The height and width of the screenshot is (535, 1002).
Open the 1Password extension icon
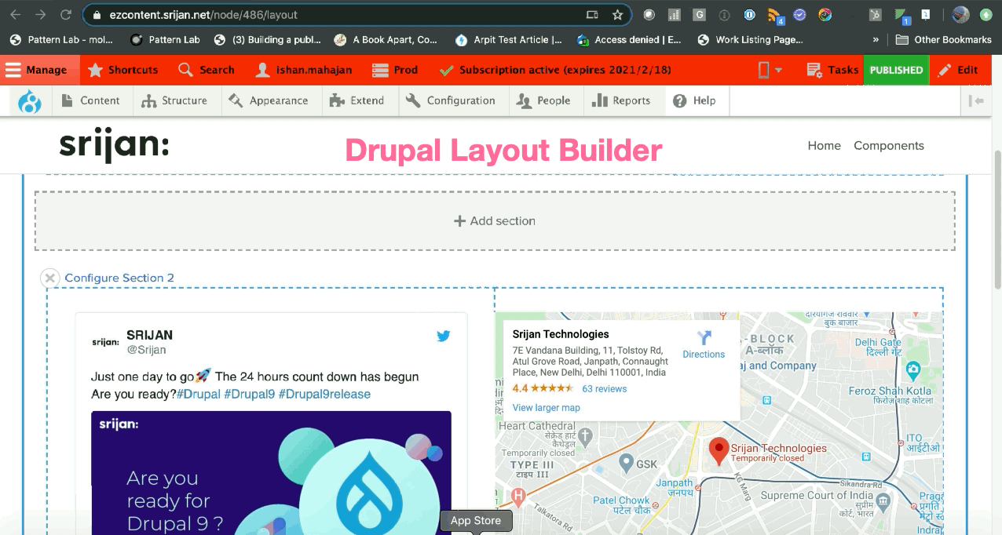[x=750, y=15]
